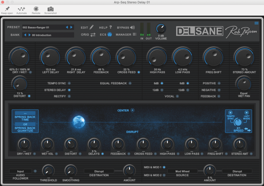
Task: Click the WET PAN knob
Action: pos(244,84)
